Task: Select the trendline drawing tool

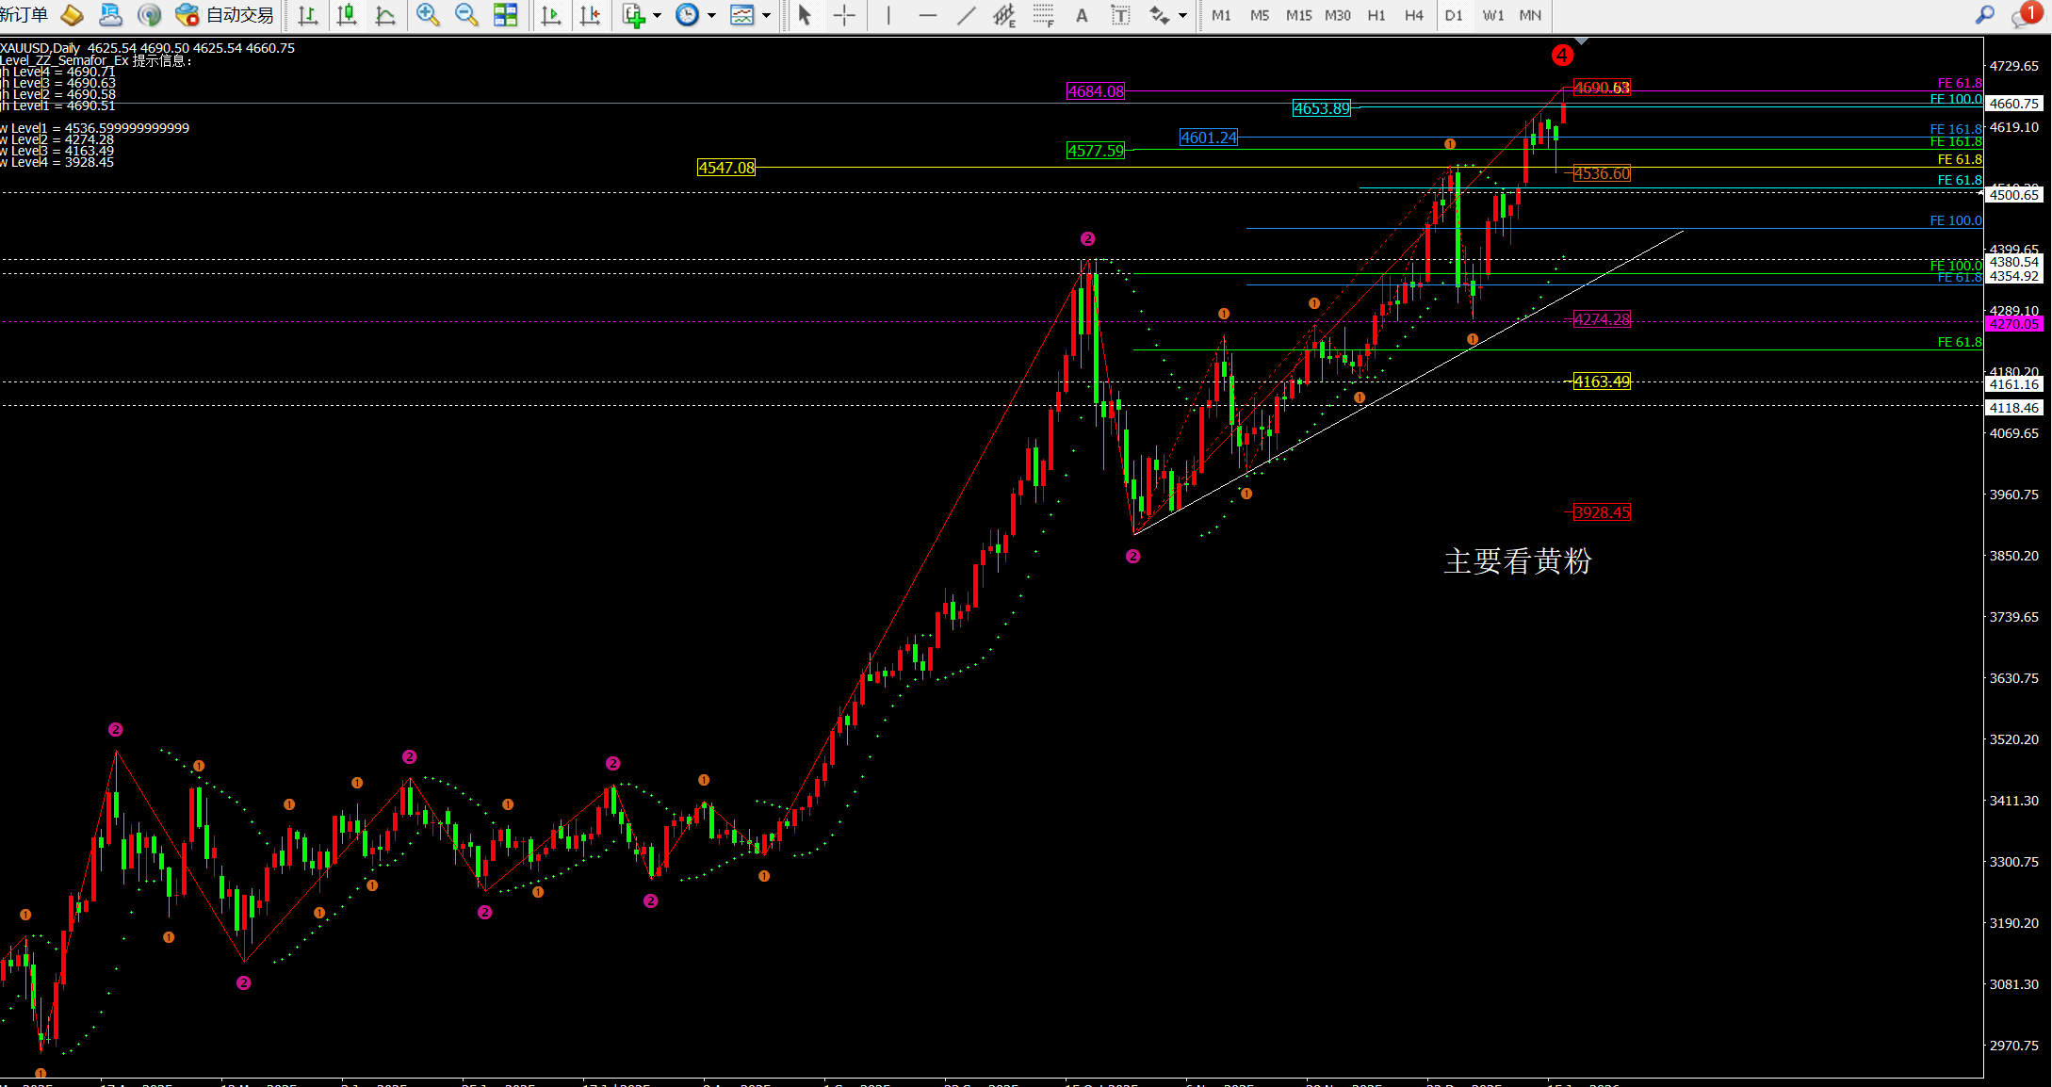Action: 967,15
